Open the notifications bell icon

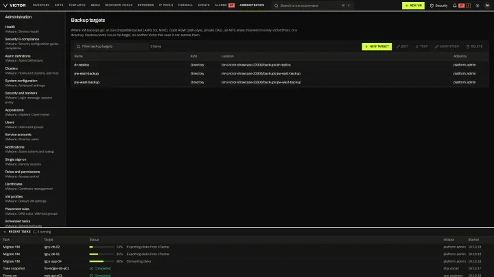pos(455,5)
